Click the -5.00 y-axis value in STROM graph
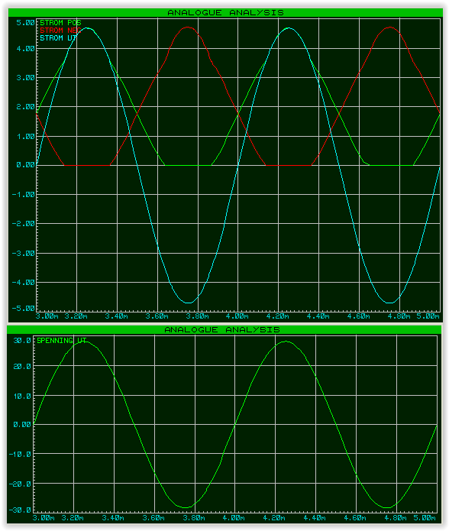The width and height of the screenshot is (449, 531). click(24, 309)
